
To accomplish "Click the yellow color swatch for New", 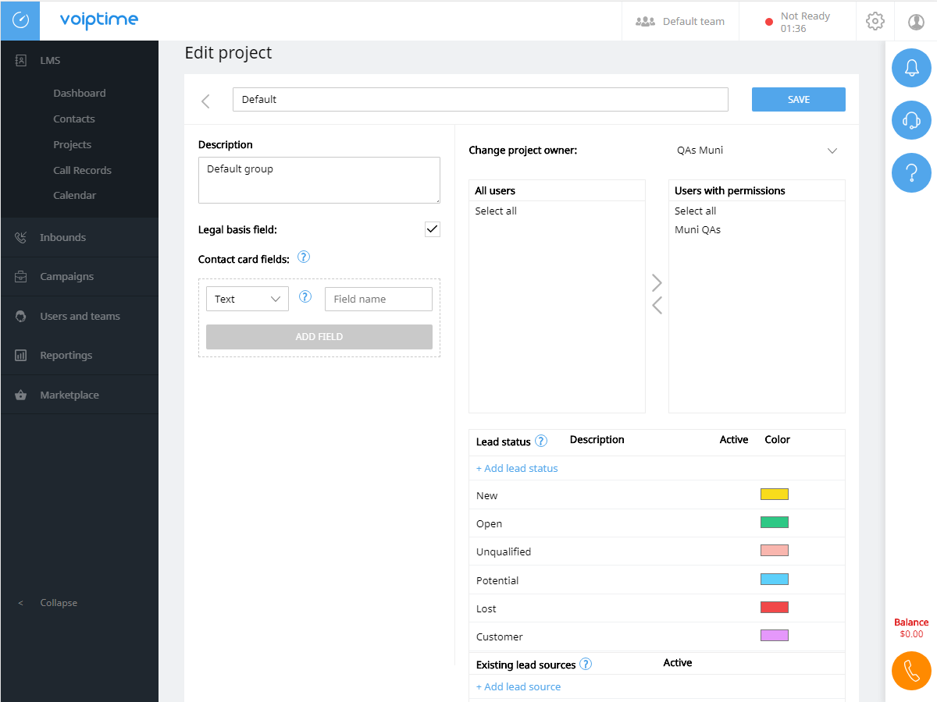I will tap(775, 494).
